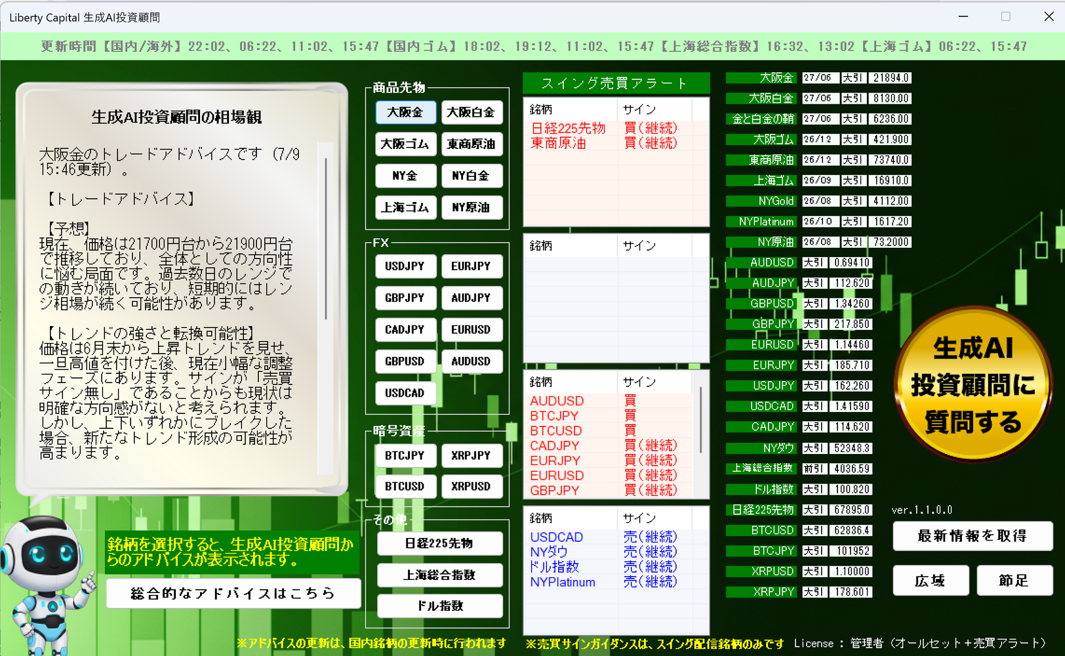Click the 73.2000 NY原油 price value
The height and width of the screenshot is (656, 1065).
coord(890,242)
